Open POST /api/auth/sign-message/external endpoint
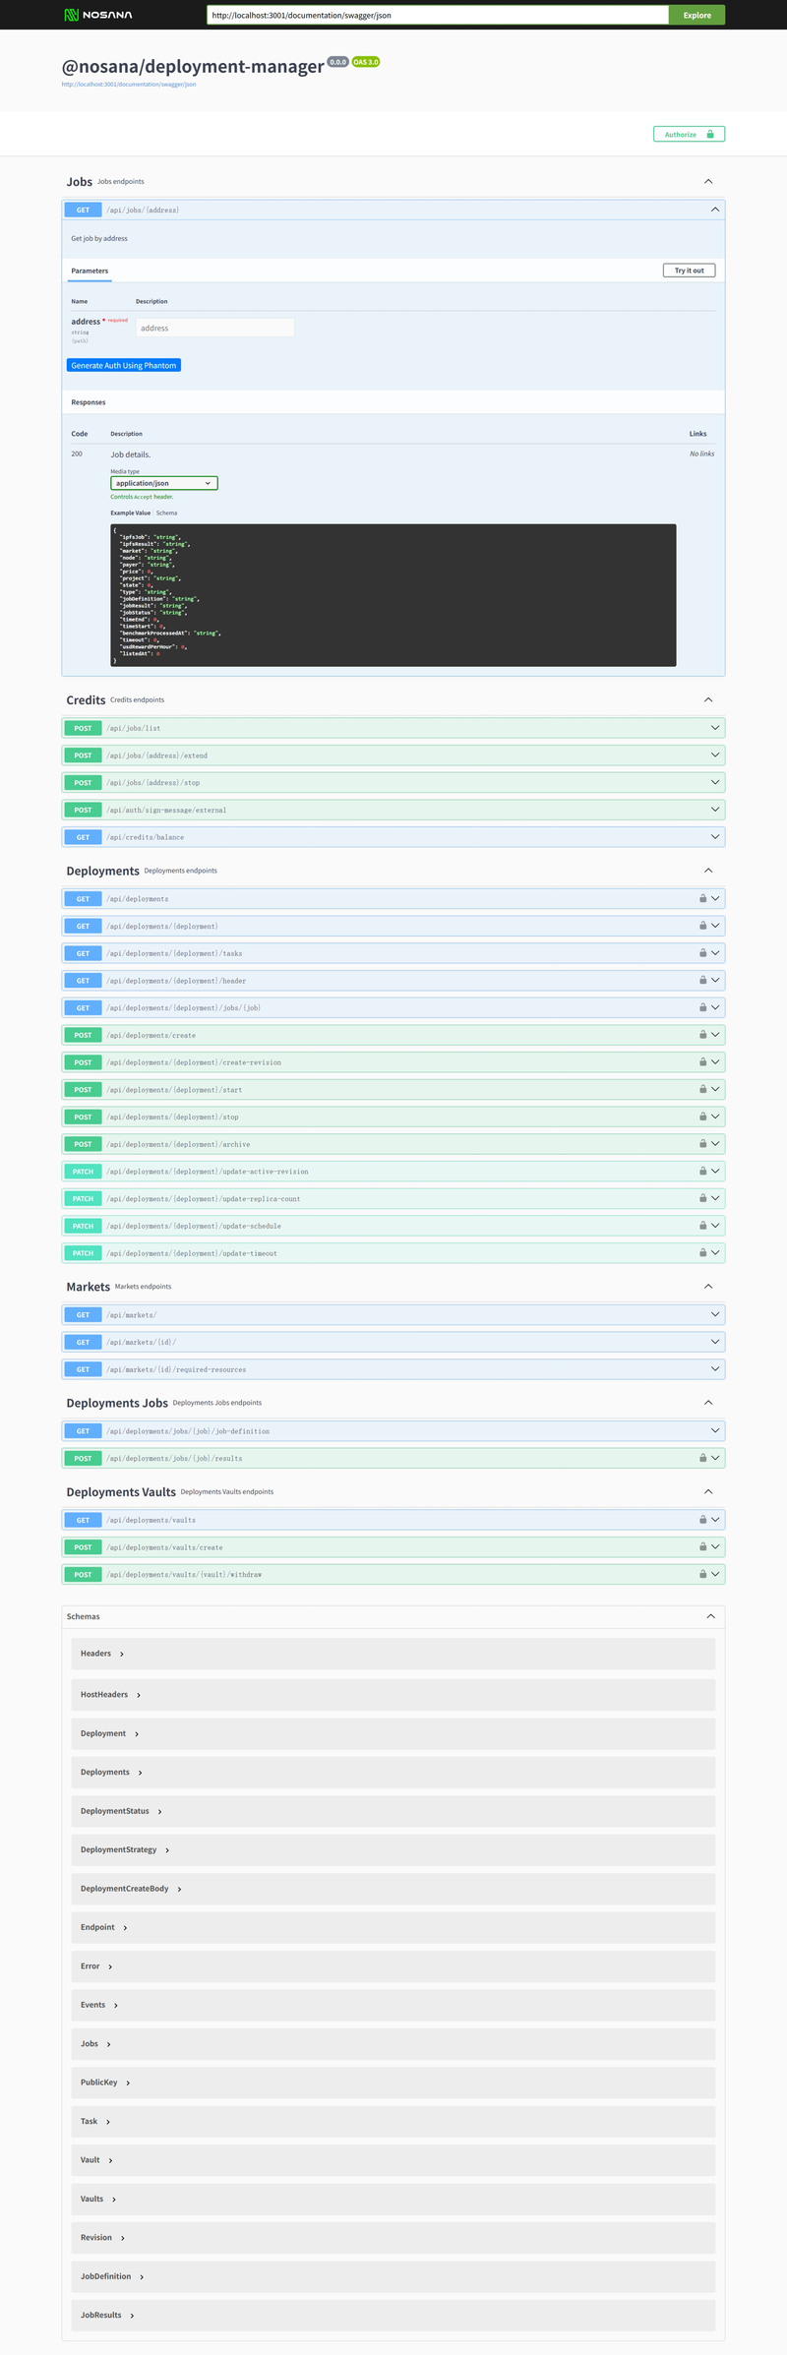This screenshot has height=2355, width=787. coord(393,810)
